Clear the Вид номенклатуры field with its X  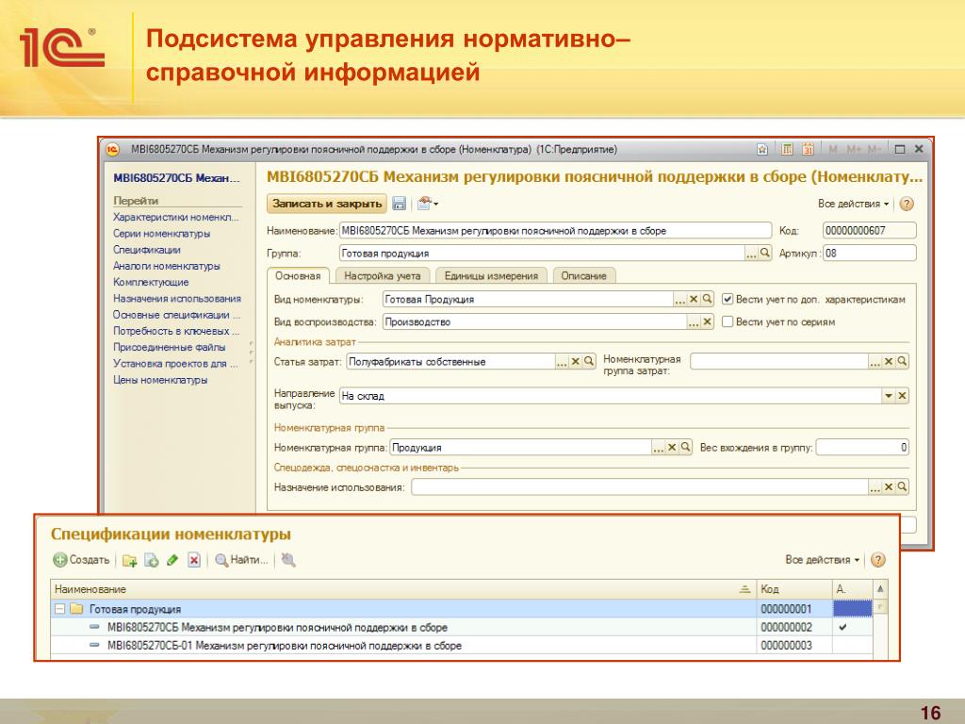point(694,299)
